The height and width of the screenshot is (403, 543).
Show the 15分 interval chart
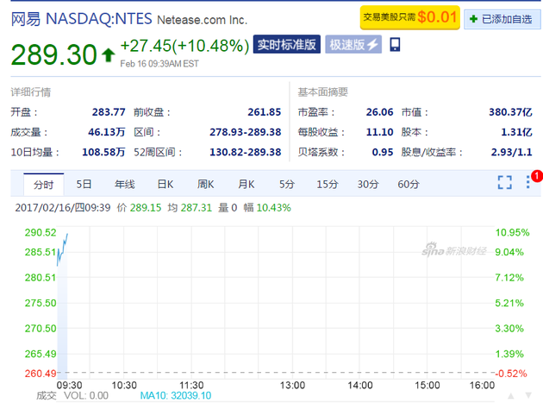[328, 184]
